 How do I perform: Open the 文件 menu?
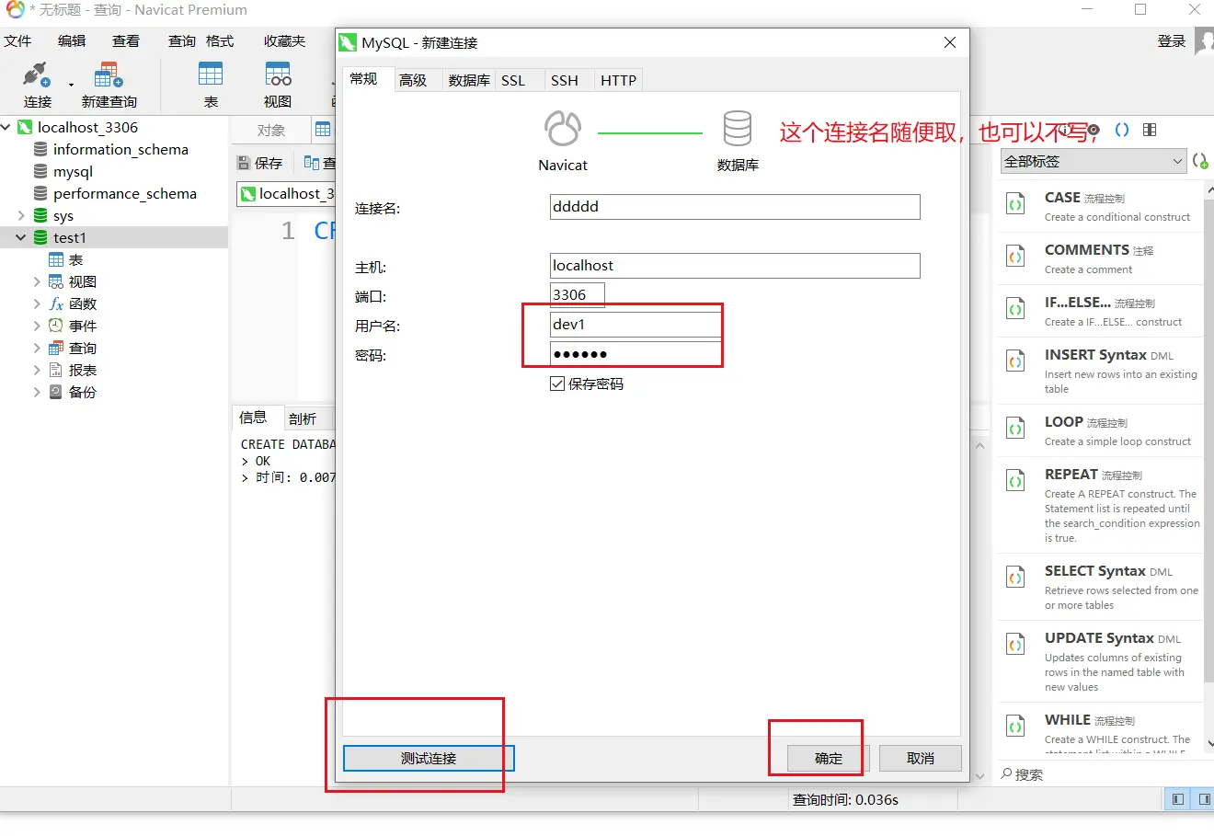[x=17, y=40]
